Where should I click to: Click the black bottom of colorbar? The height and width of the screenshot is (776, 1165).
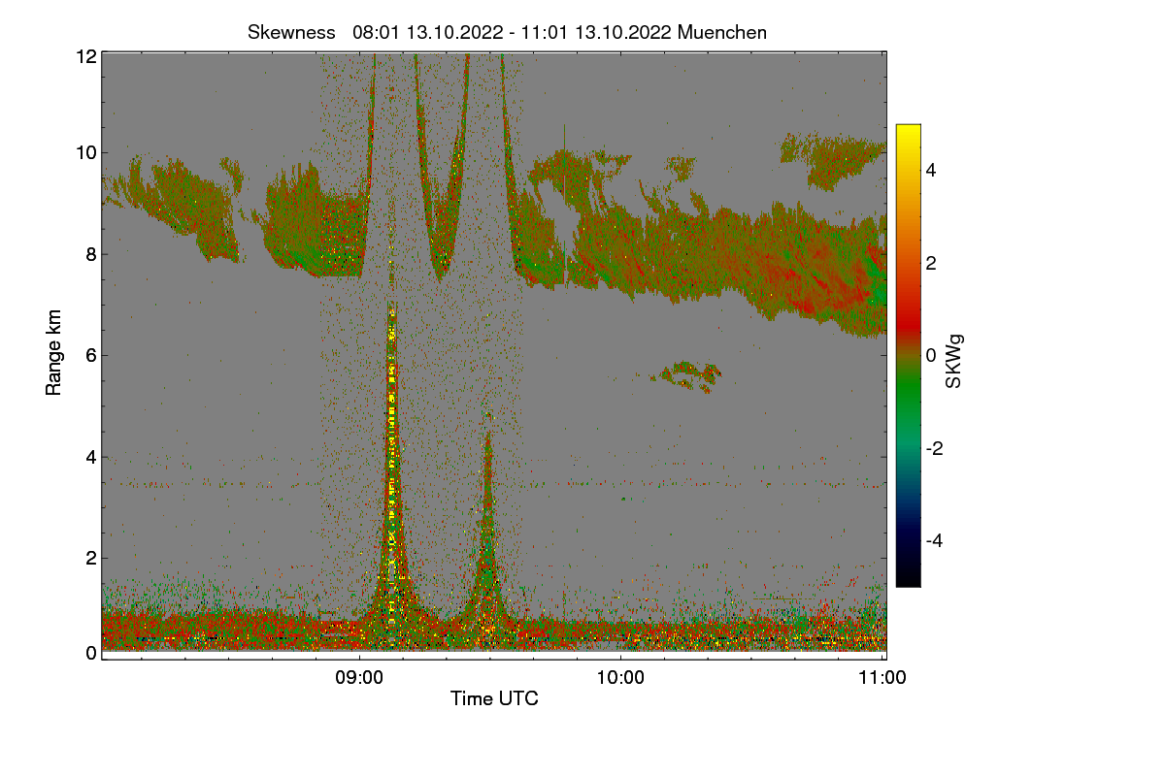[x=908, y=580]
